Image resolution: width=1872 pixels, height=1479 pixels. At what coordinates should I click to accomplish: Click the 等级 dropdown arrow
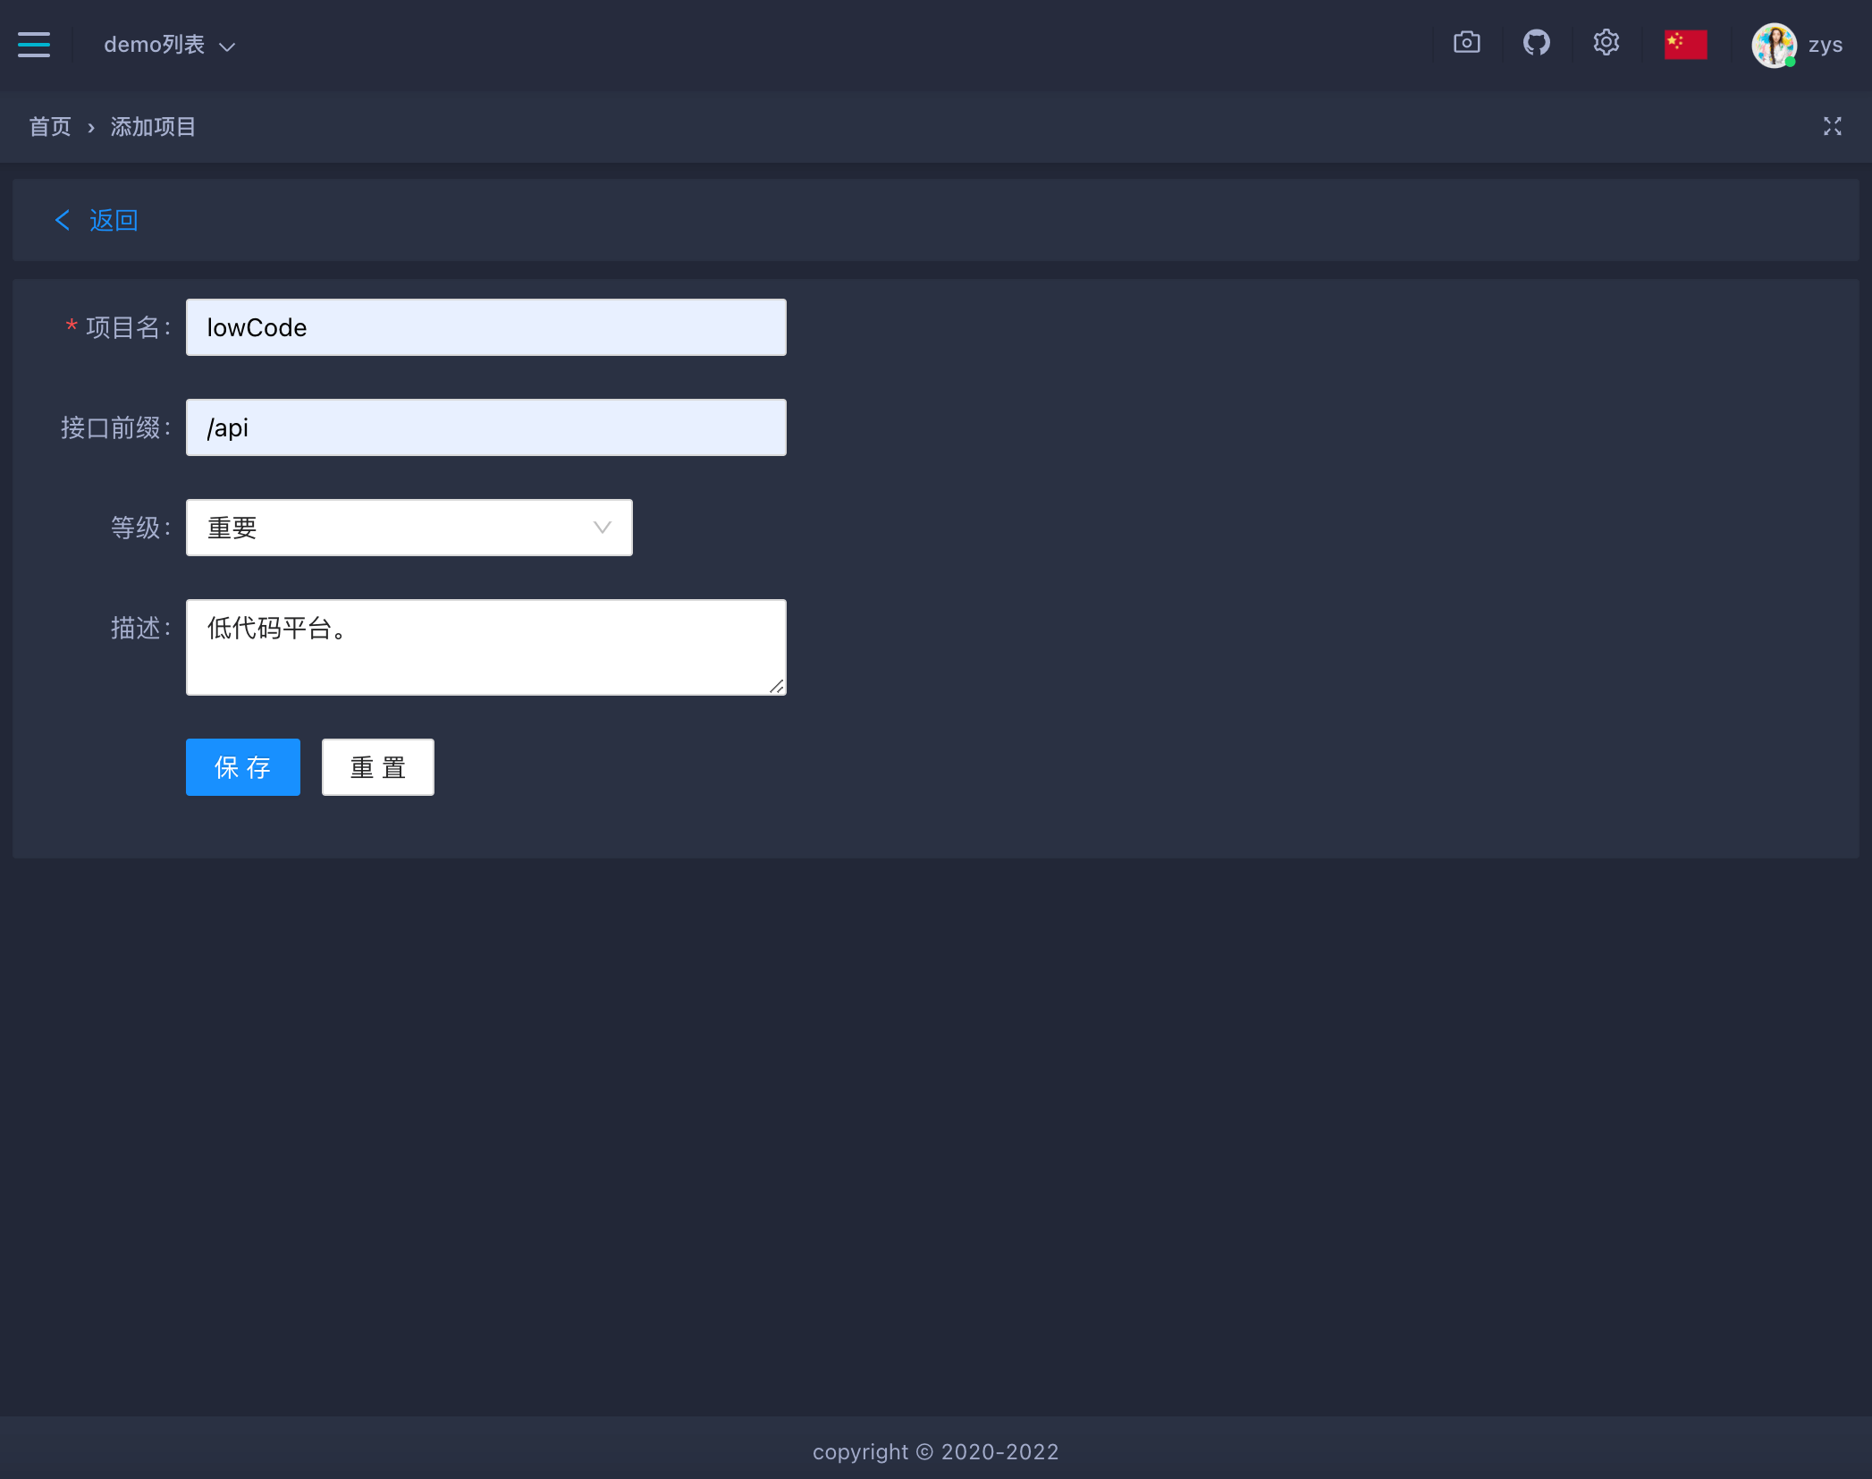[x=603, y=528]
